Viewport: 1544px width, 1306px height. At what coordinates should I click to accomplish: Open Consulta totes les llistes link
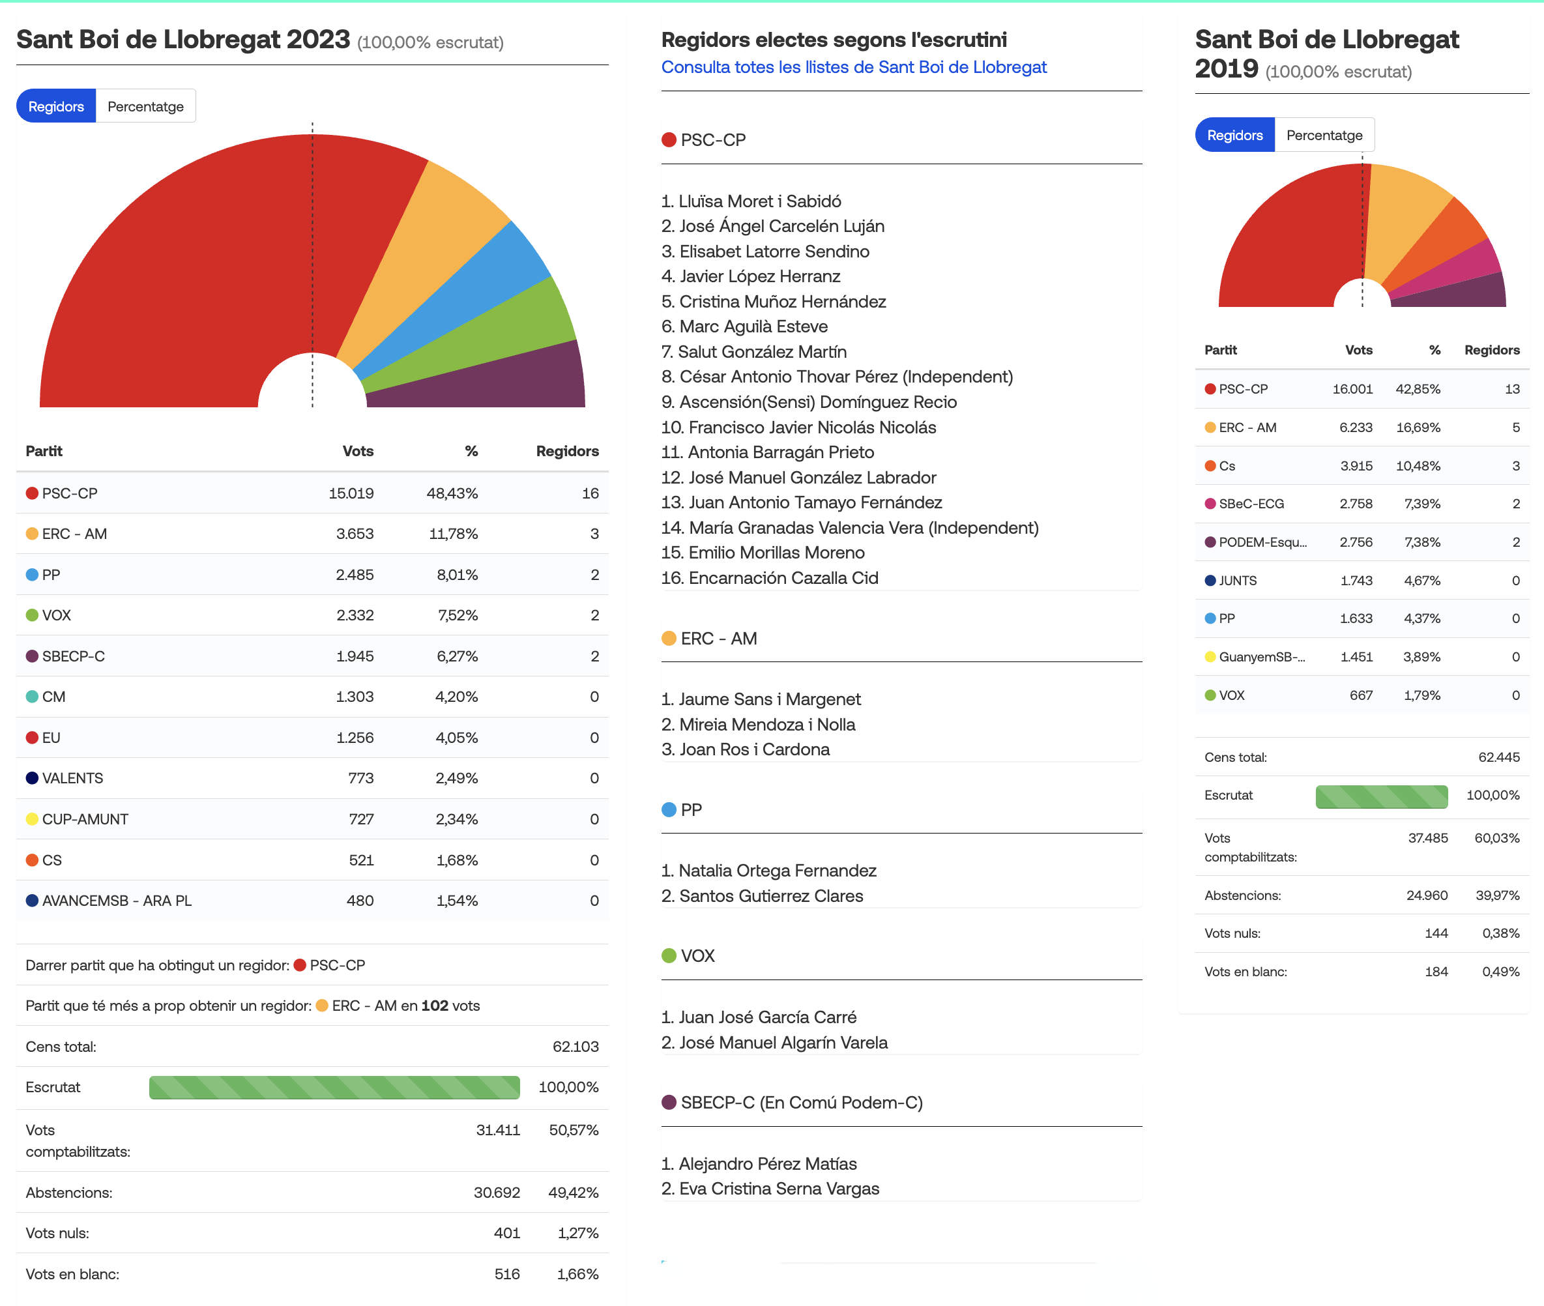point(854,67)
